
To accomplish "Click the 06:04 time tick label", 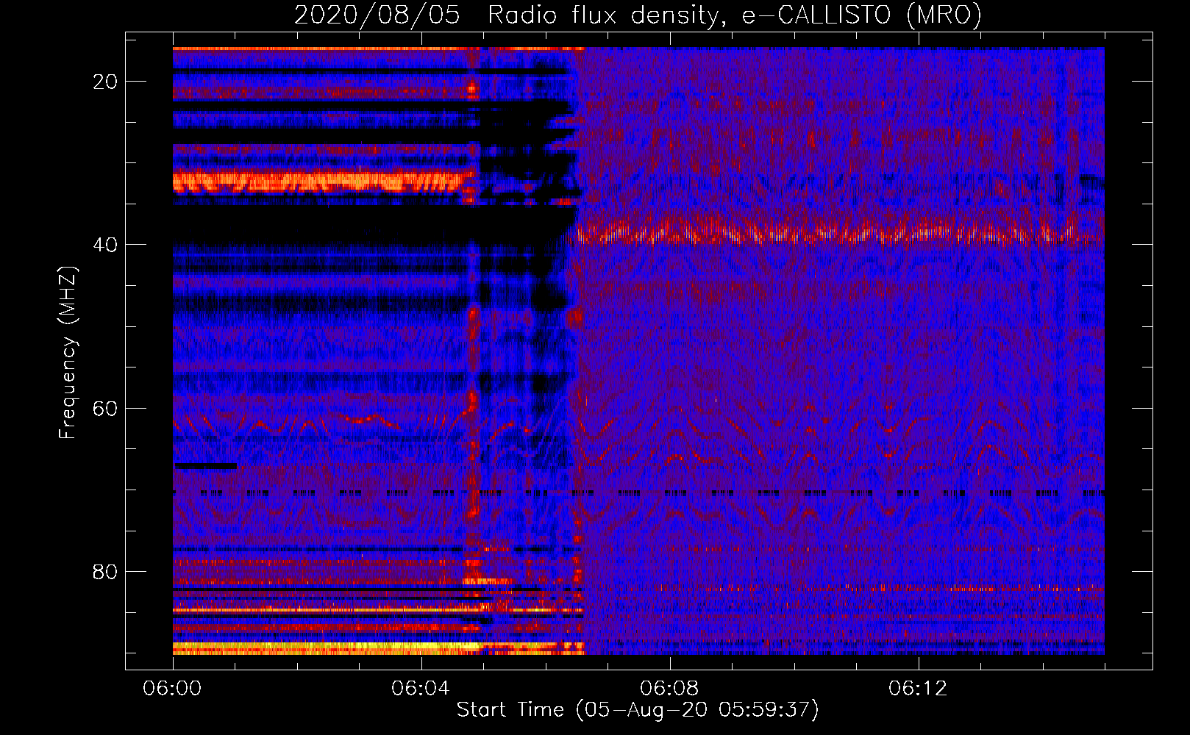I will [x=421, y=689].
